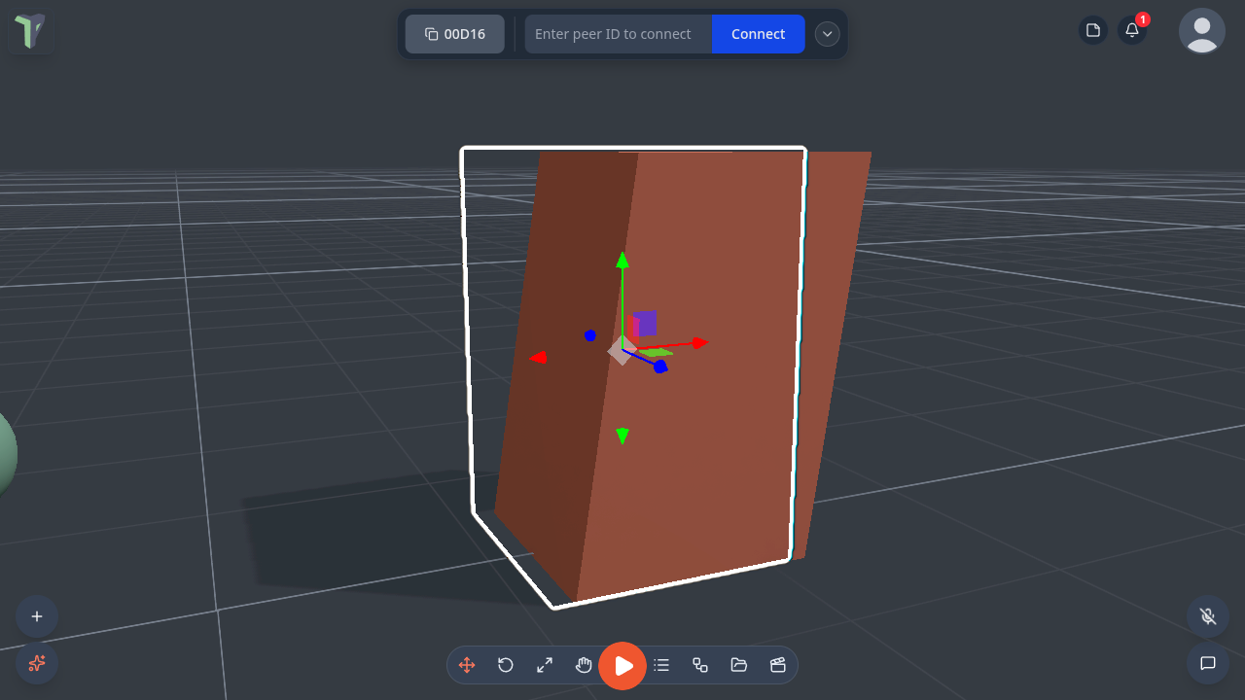The image size is (1245, 700).
Task: Open the folder assets icon in toolbar
Action: (739, 665)
